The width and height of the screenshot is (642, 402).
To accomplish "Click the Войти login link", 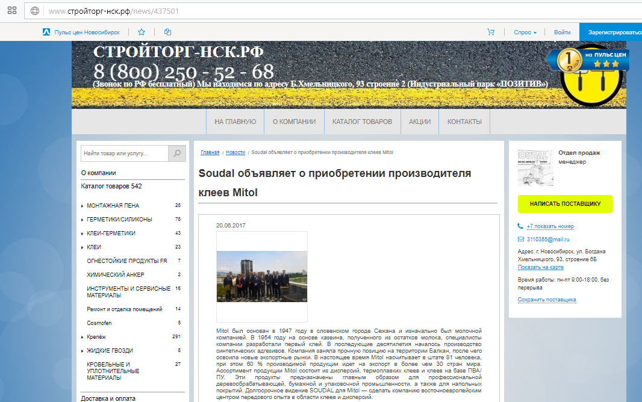I will (x=562, y=32).
